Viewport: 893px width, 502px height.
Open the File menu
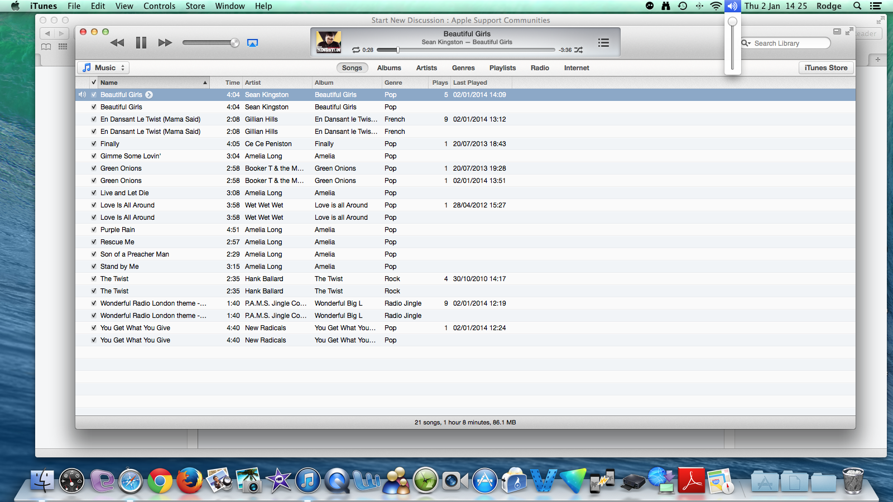click(74, 6)
